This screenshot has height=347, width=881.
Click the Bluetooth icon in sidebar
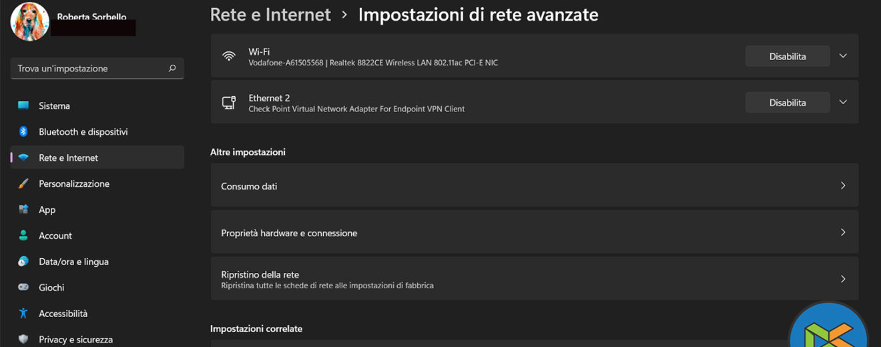point(23,131)
